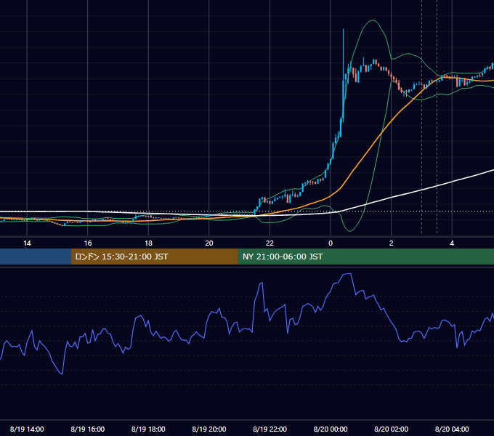494x436 pixels.
Task: Click the blue session bar before ロンドン
Action: 36,257
